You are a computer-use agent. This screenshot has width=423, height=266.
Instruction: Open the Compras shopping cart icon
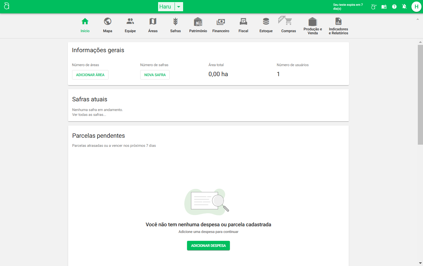point(288,22)
